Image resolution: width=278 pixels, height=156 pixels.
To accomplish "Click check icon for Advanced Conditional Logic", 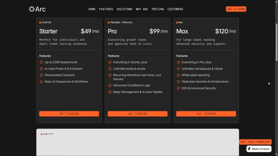I will [110, 85].
